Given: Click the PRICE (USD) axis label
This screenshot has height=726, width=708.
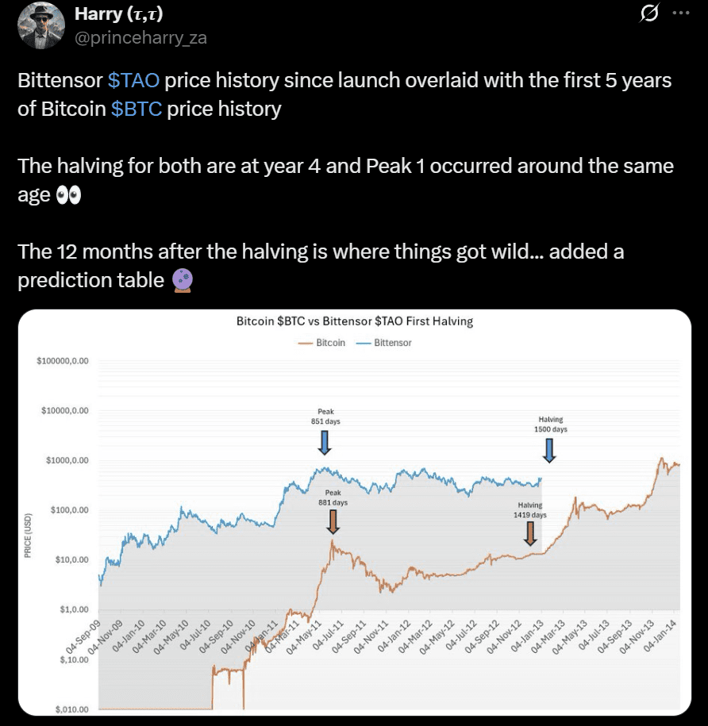Looking at the screenshot, I should (30, 533).
